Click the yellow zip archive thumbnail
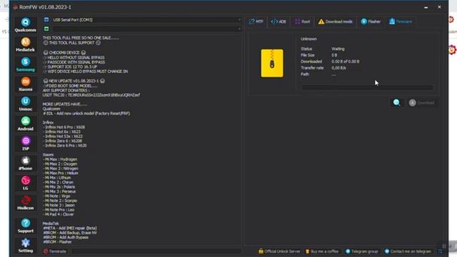Screen dimensions: 457x257 point(272,64)
